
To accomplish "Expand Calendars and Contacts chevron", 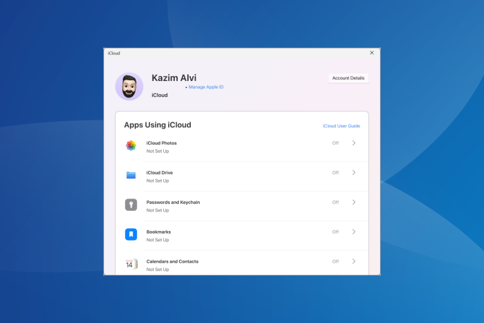I will (354, 261).
